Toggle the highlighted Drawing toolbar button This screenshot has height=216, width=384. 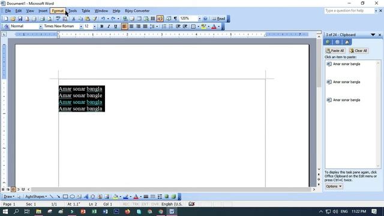pyautogui.click(x=160, y=19)
